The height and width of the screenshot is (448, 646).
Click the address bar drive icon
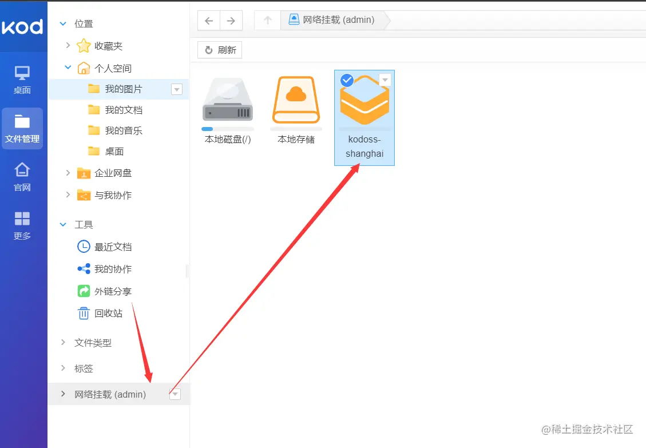tap(294, 19)
